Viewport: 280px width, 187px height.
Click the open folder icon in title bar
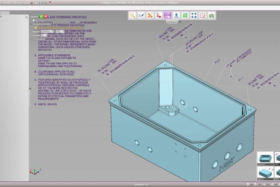point(36,3)
